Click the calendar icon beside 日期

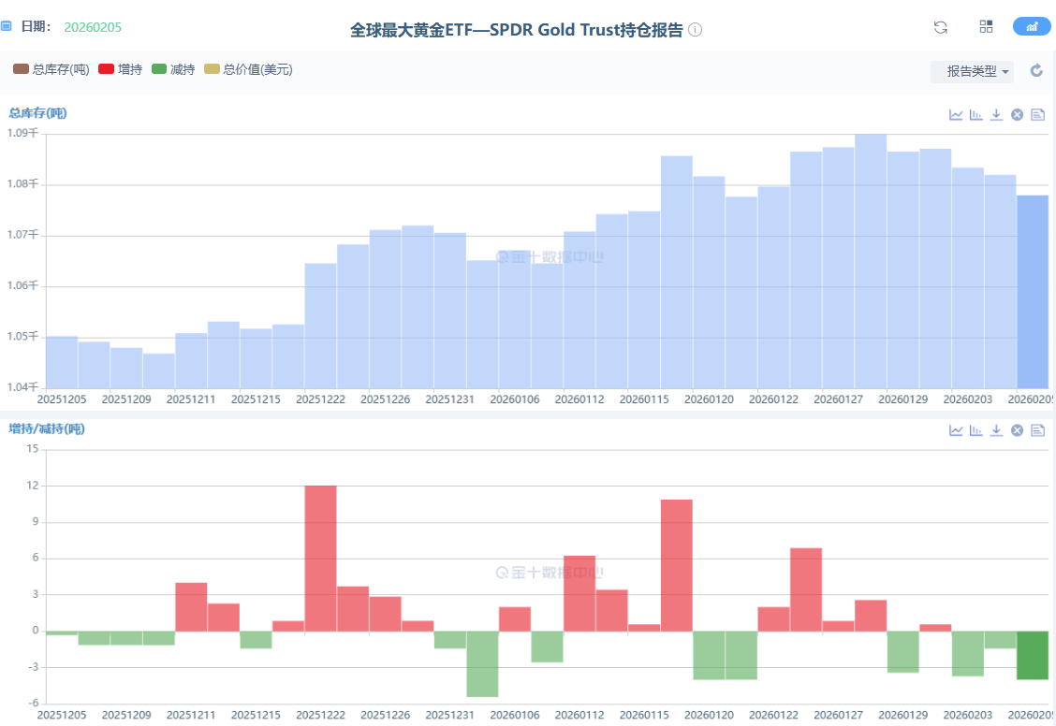coord(6,27)
